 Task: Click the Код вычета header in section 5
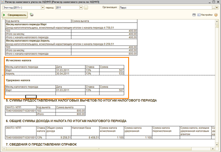coord(46,107)
